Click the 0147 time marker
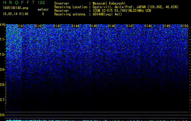 (130, 26)
